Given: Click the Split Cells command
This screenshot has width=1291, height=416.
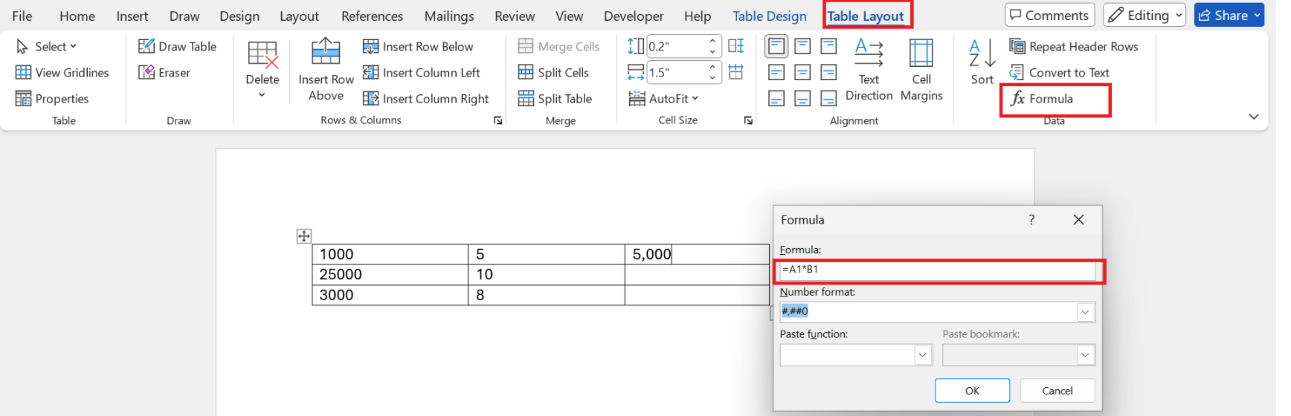Looking at the screenshot, I should (553, 72).
